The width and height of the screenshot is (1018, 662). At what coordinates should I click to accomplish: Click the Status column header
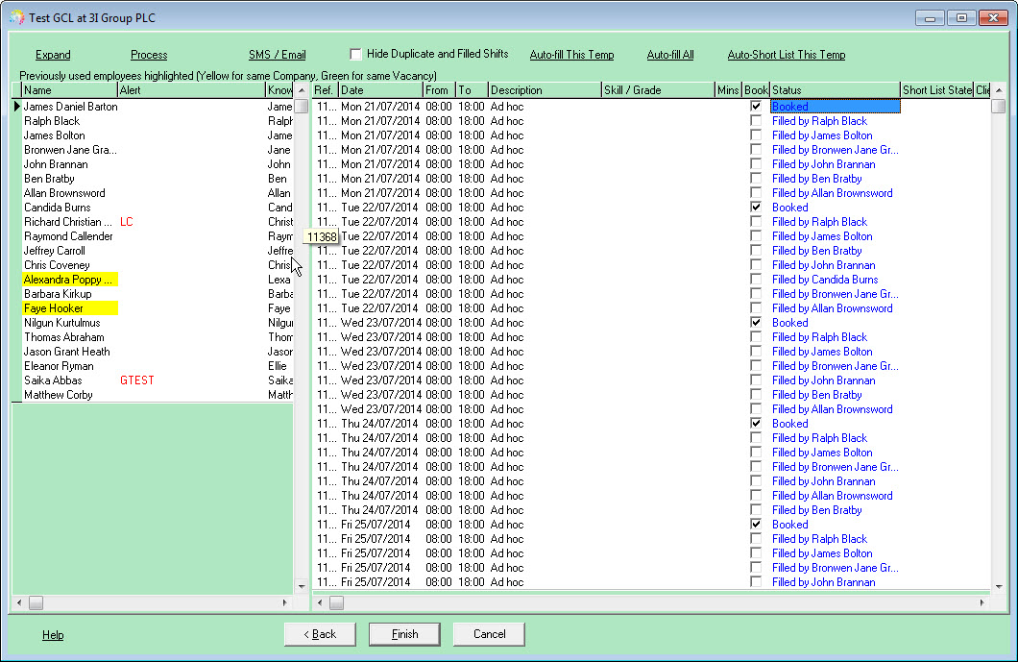835,90
